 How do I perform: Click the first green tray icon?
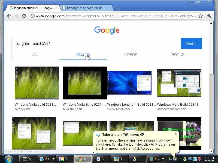click(170, 159)
